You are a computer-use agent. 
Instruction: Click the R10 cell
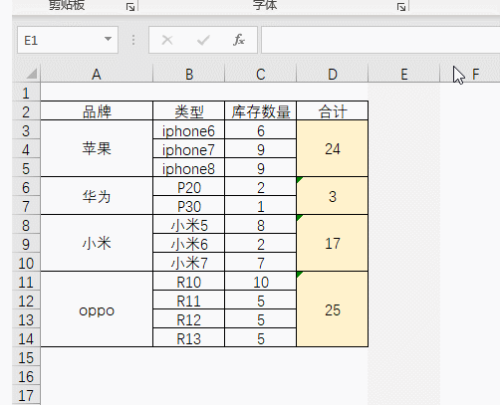pyautogui.click(x=189, y=281)
